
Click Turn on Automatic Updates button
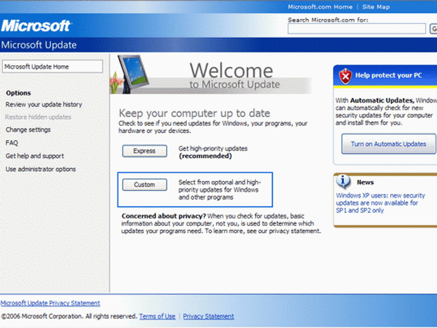[x=388, y=144]
